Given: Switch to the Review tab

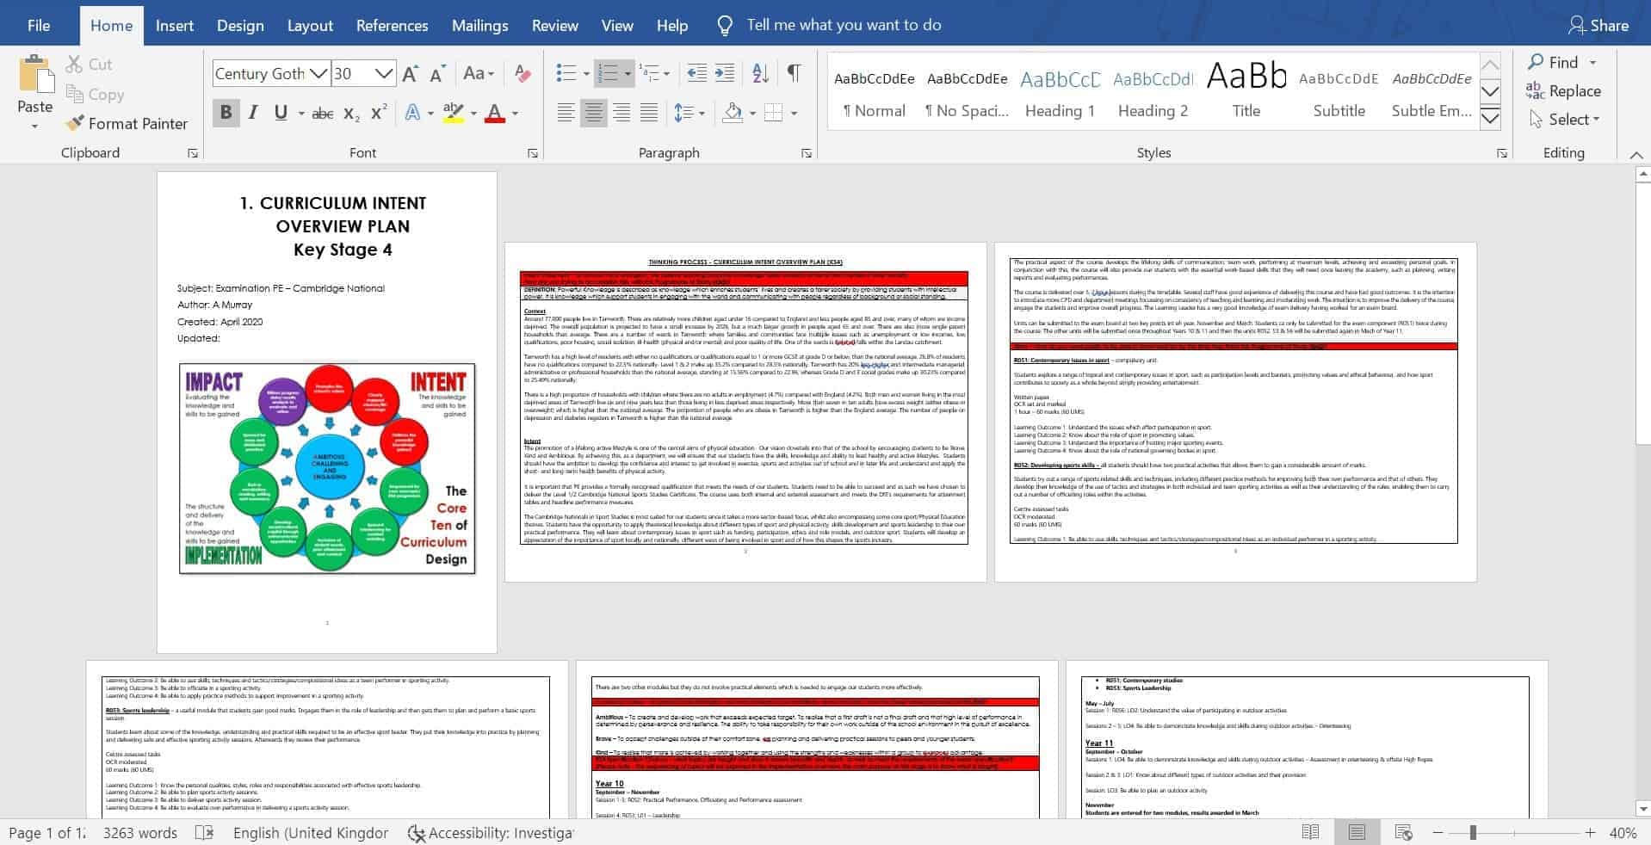Looking at the screenshot, I should click(x=554, y=25).
